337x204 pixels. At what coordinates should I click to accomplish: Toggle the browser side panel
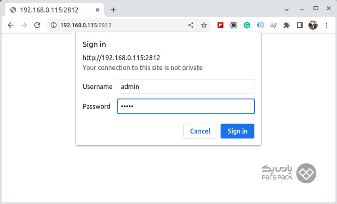point(300,25)
